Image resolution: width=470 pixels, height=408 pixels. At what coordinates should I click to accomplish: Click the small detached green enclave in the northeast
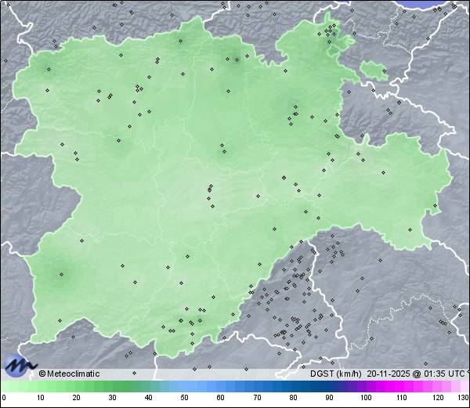pyautogui.click(x=374, y=71)
